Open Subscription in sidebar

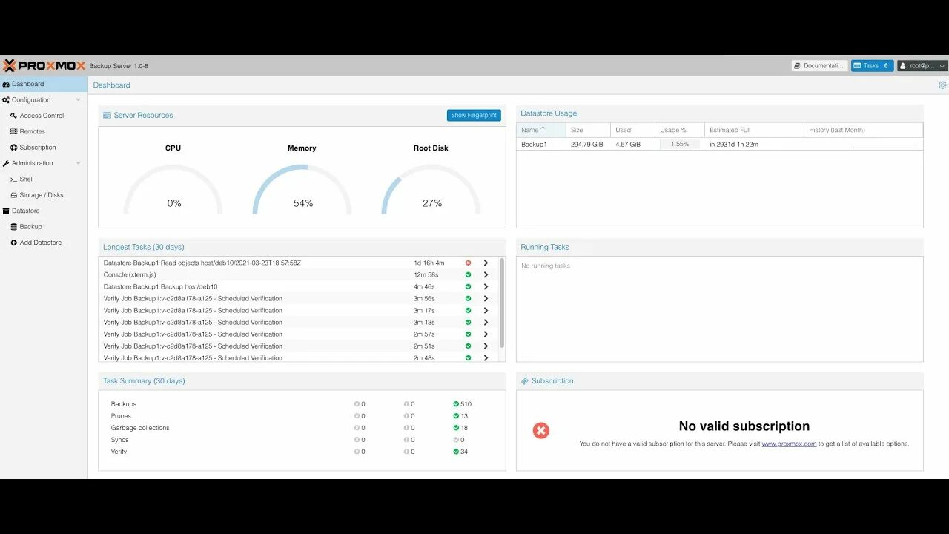(44, 148)
